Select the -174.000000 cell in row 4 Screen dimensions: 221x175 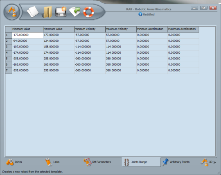(x=27, y=53)
